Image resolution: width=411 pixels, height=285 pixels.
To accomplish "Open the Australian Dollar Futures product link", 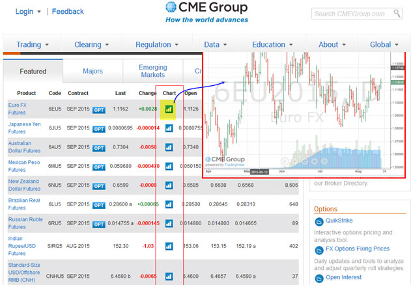I will (24, 147).
